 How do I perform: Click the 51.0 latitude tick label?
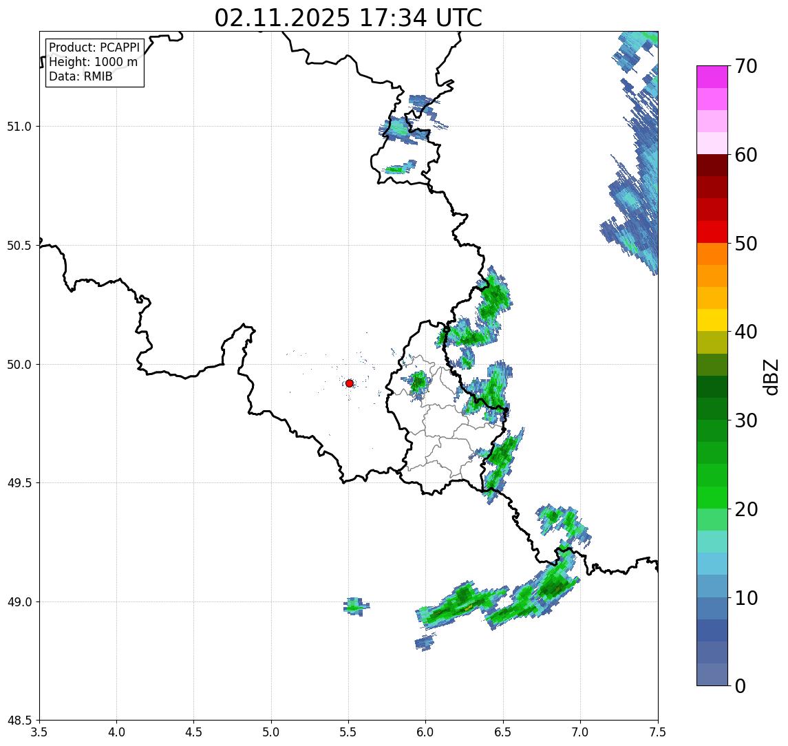(x=19, y=126)
